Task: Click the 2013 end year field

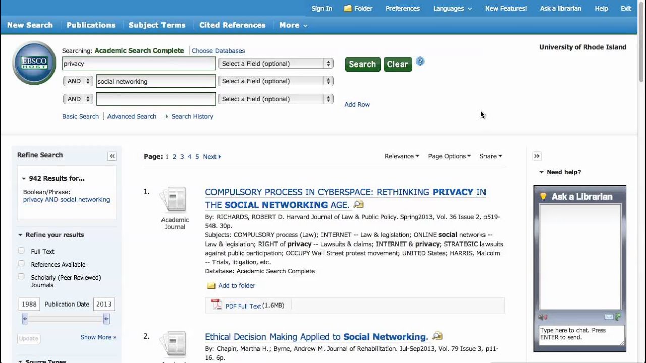Action: 104,304
